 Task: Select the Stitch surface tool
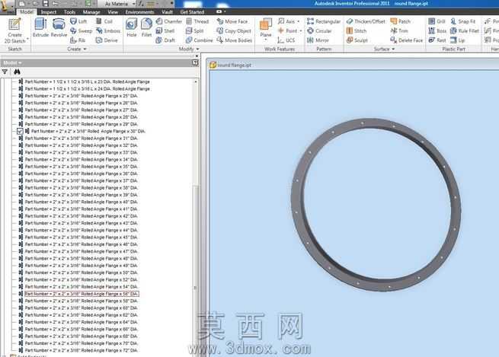(x=357, y=31)
